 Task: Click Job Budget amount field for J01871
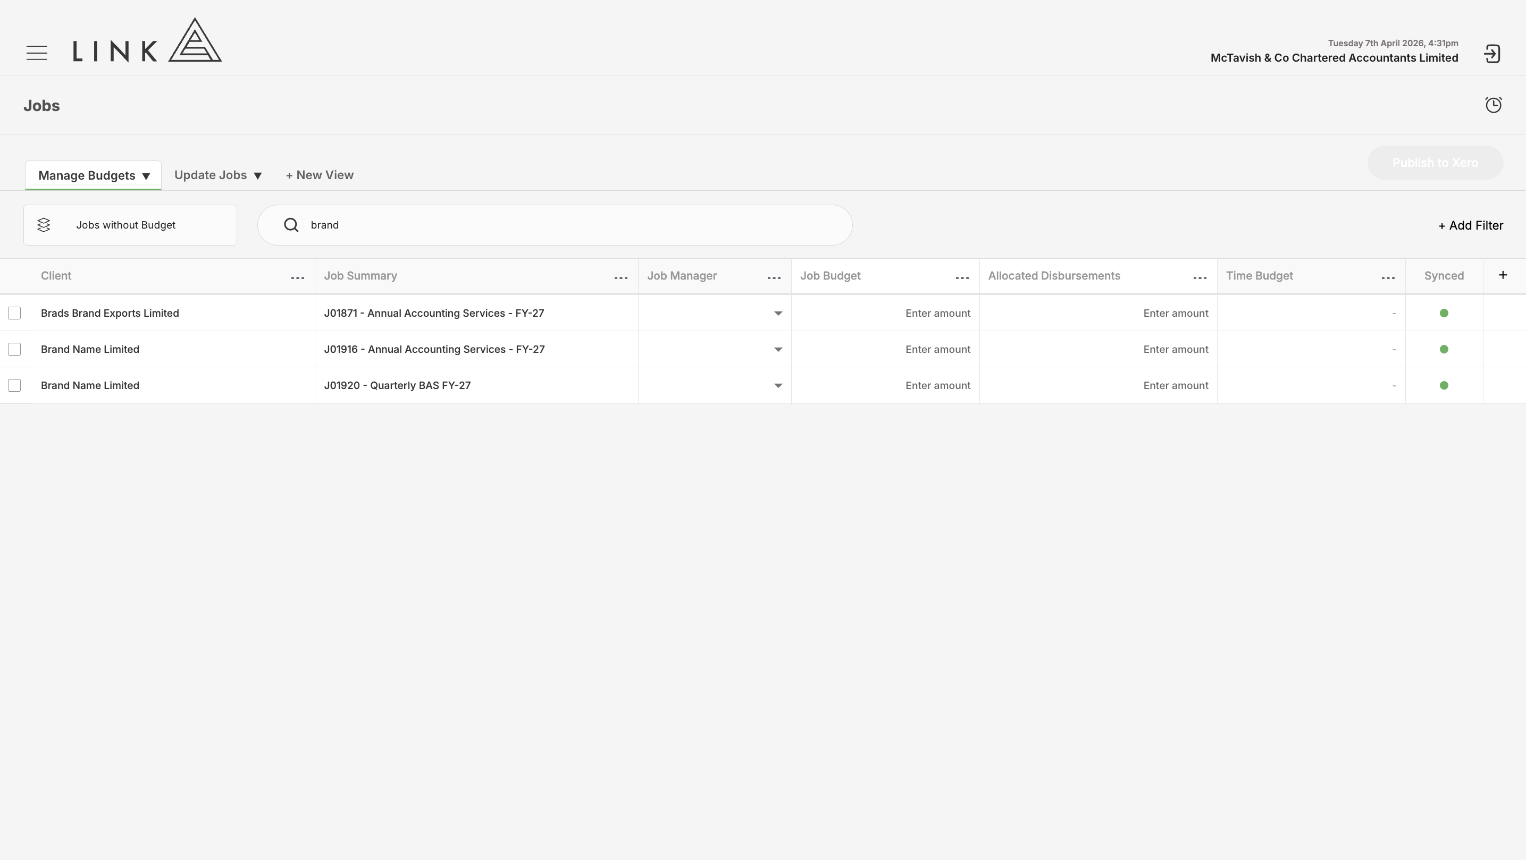(885, 313)
